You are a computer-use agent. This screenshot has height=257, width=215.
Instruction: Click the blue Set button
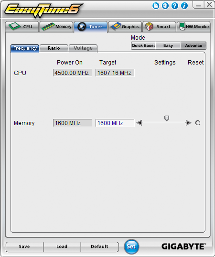pyautogui.click(x=131, y=246)
